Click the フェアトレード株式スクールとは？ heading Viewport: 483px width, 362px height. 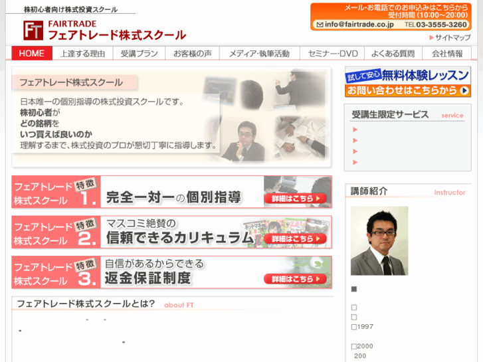86,304
